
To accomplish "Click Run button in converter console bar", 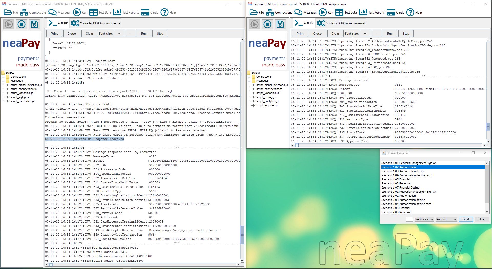I will 144,33.
